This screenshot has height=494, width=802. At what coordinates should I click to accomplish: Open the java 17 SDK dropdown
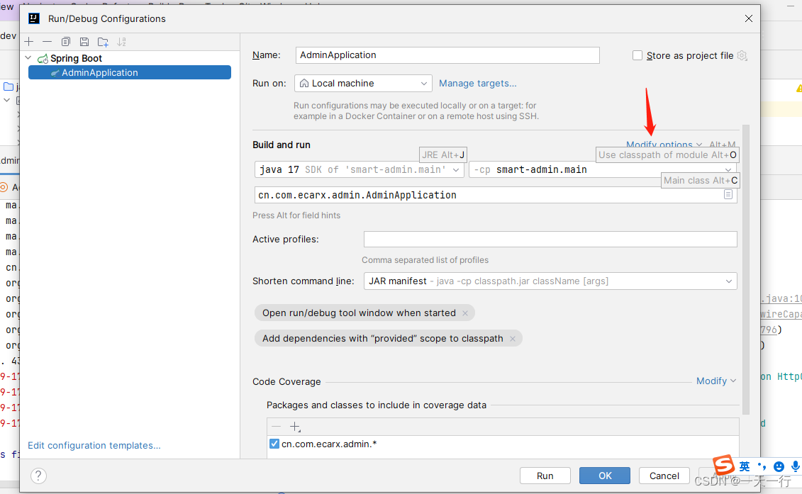pos(359,170)
